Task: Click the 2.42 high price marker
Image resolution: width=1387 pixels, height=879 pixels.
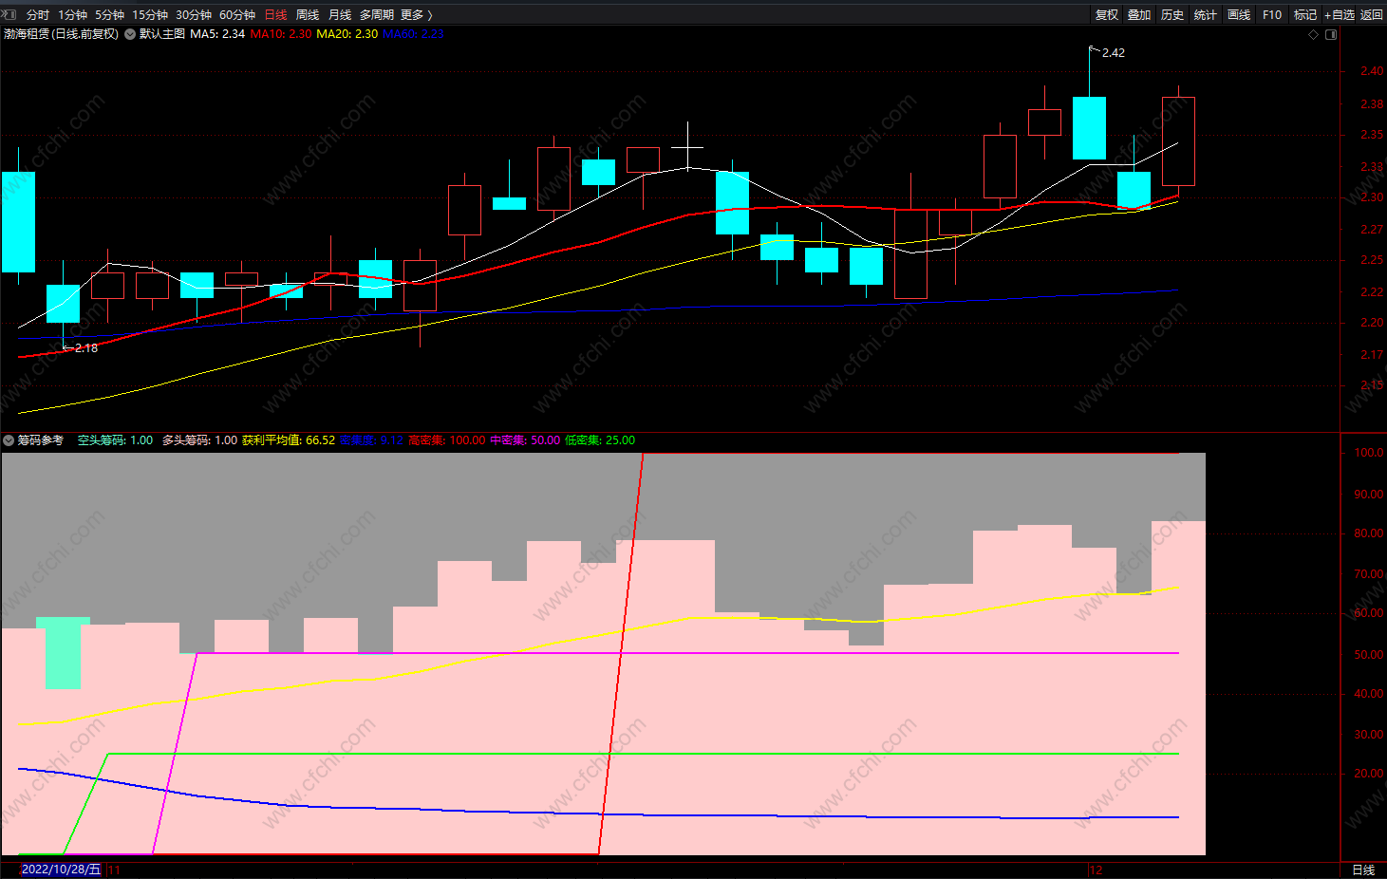Action: pos(1113,53)
